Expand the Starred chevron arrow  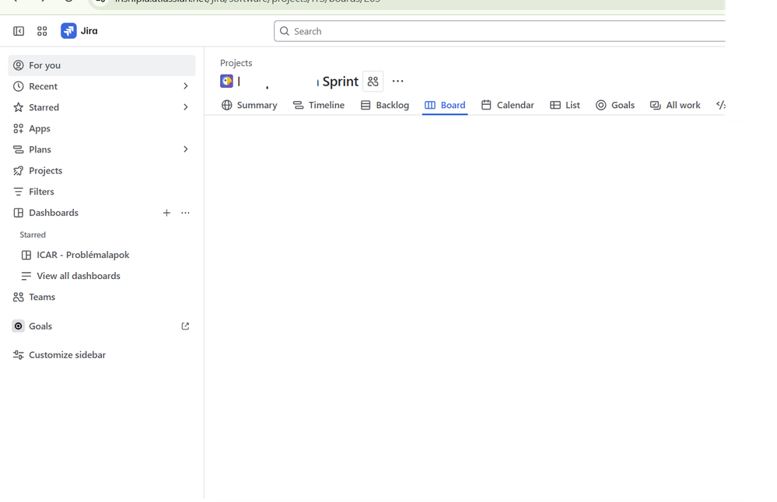pos(186,107)
